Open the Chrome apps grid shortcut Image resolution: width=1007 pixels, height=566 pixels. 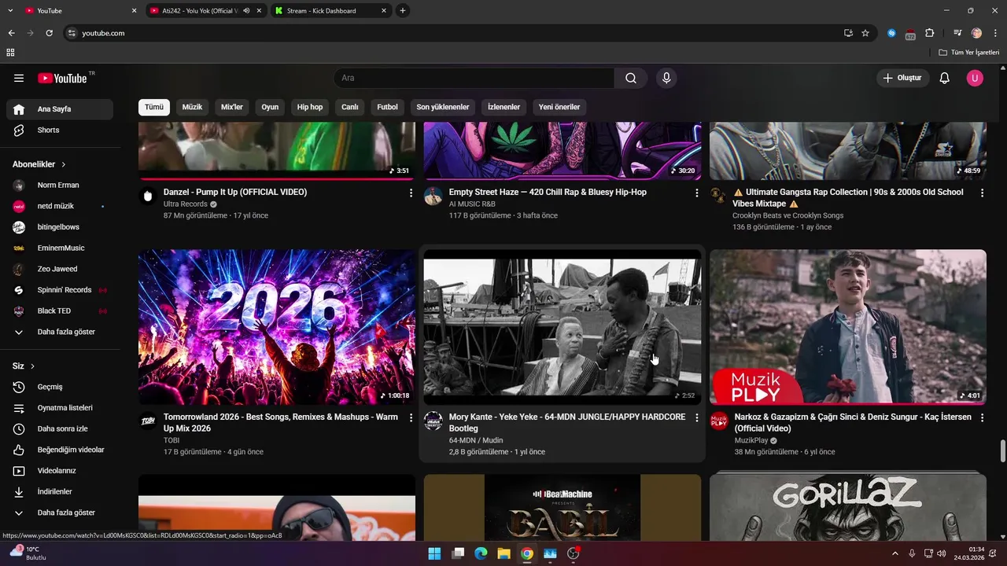pyautogui.click(x=10, y=53)
